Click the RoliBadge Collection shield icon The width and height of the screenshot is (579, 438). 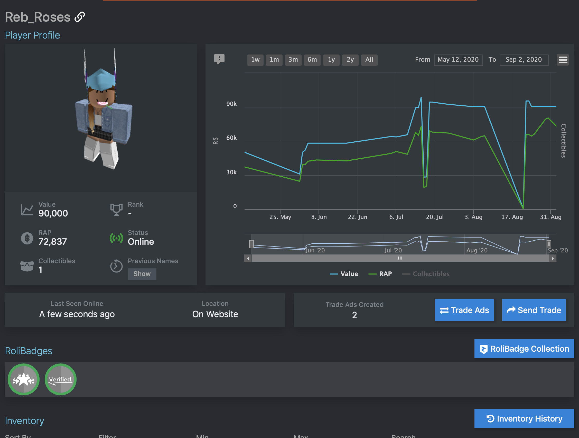click(483, 349)
